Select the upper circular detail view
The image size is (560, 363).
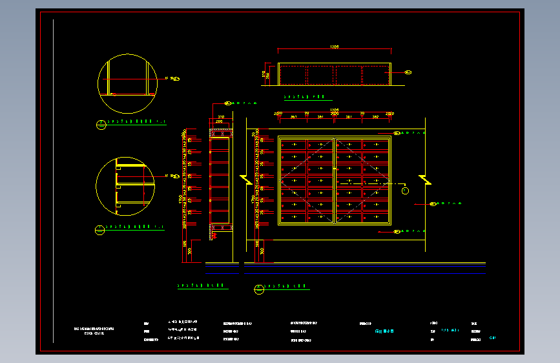pos(127,83)
